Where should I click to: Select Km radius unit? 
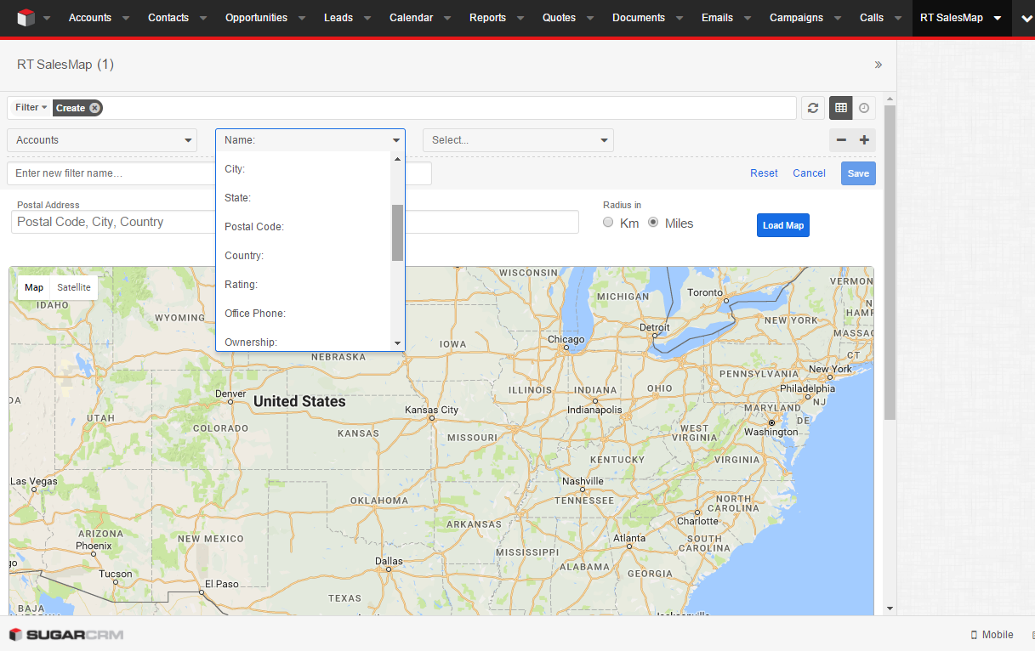coord(608,223)
